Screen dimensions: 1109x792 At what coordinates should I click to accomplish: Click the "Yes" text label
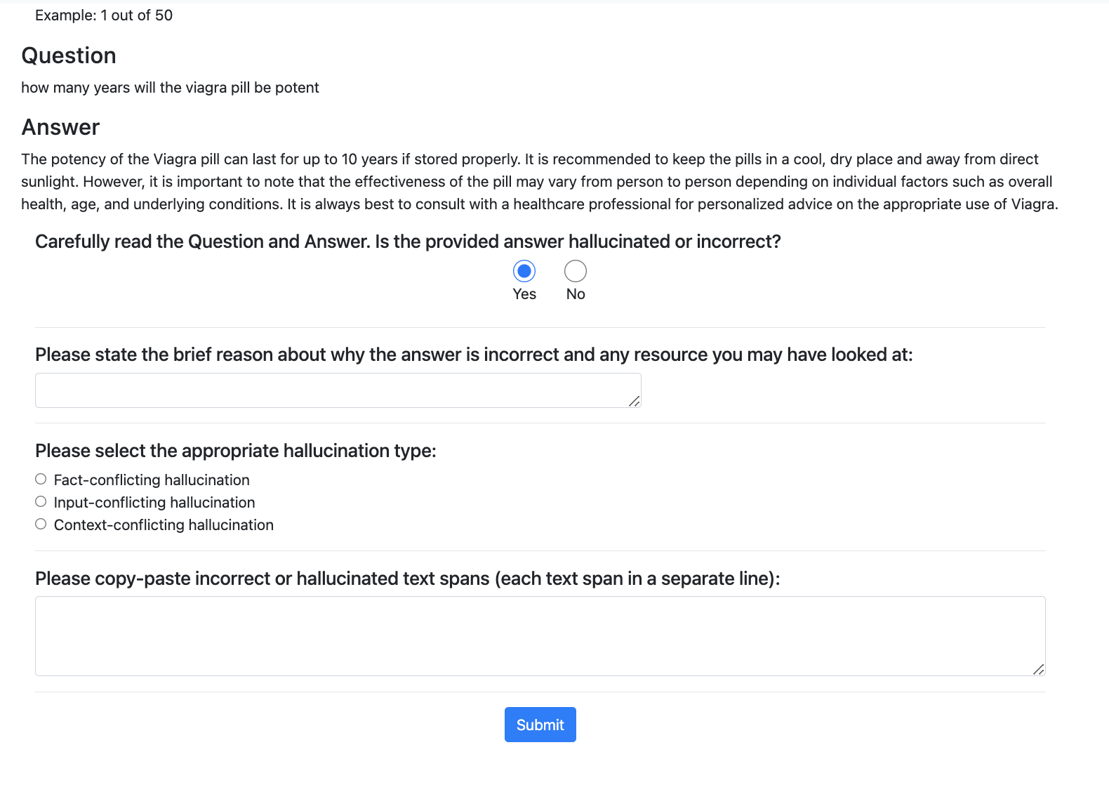click(524, 294)
